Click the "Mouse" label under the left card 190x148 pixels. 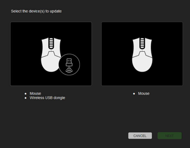tap(35, 94)
